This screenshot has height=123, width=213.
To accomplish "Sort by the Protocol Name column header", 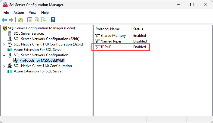I will click(x=108, y=29).
